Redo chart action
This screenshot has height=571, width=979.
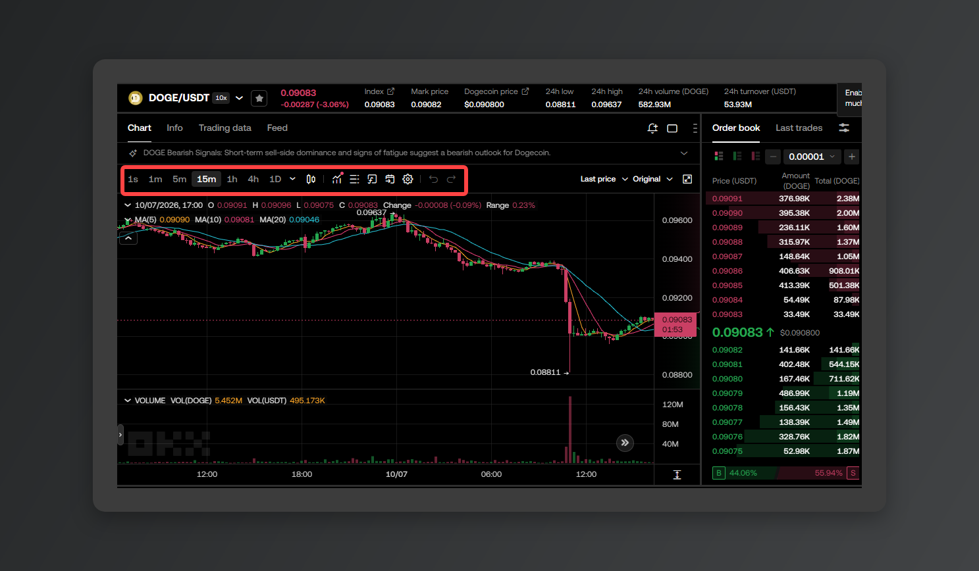click(451, 179)
